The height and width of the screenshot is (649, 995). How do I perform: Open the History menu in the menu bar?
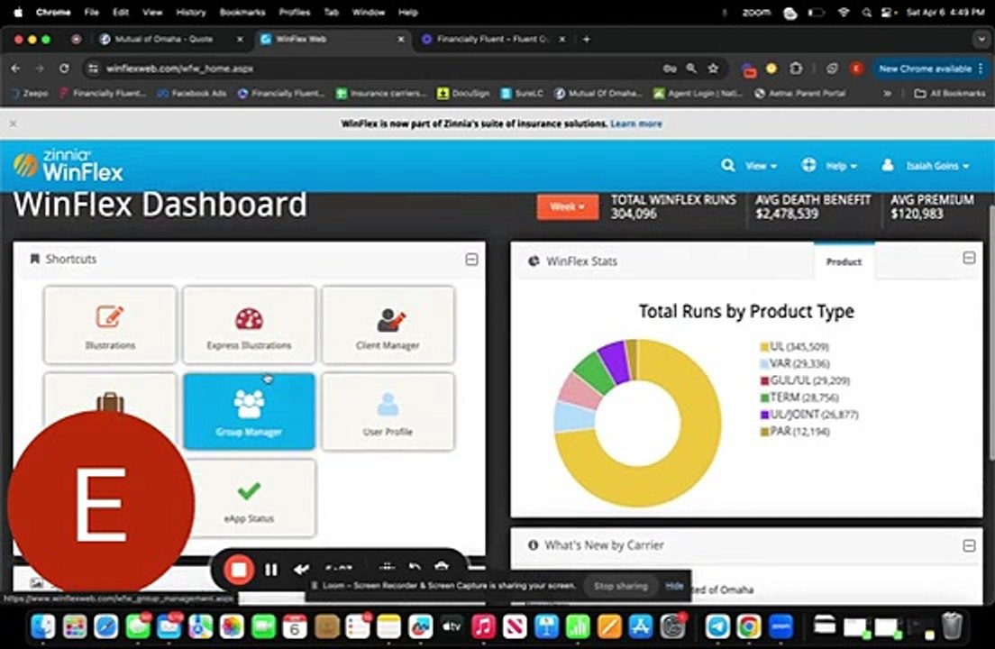pyautogui.click(x=191, y=12)
